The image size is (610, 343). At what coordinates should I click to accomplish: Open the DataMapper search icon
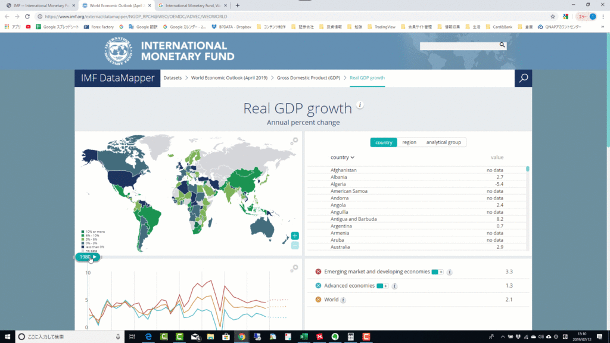[523, 78]
